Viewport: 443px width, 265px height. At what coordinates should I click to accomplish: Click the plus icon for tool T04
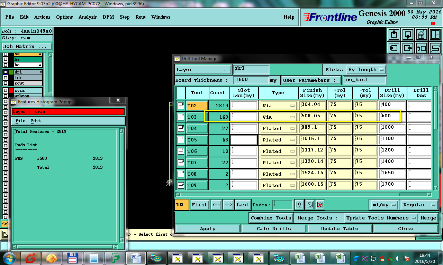[x=181, y=128]
